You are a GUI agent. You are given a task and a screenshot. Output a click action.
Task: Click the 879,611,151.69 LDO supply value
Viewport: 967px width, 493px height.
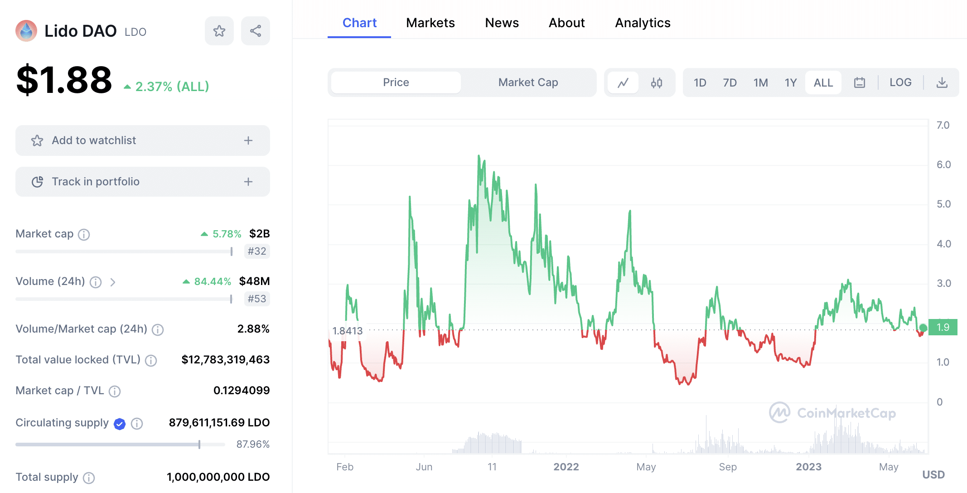click(219, 423)
